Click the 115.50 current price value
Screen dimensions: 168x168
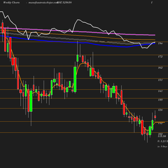162,136
